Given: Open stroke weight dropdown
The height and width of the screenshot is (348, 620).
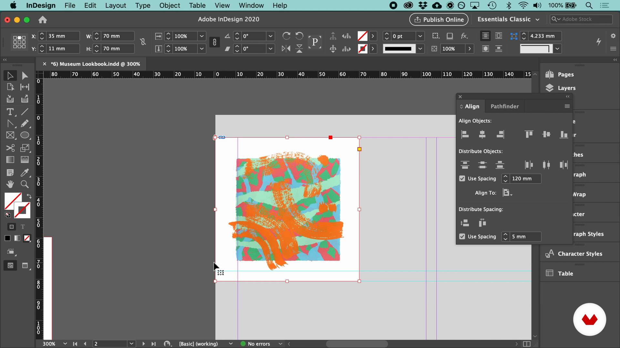Looking at the screenshot, I should point(420,36).
